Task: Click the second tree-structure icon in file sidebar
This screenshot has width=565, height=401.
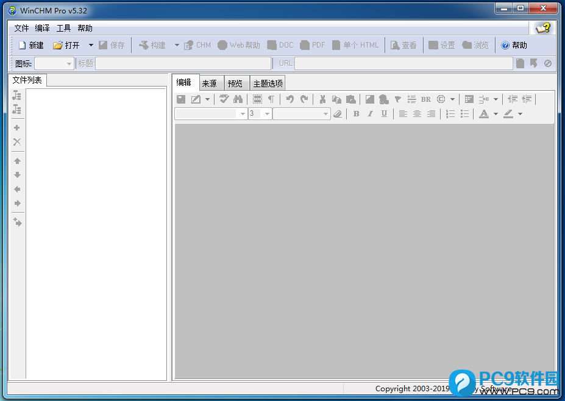Action: point(17,109)
